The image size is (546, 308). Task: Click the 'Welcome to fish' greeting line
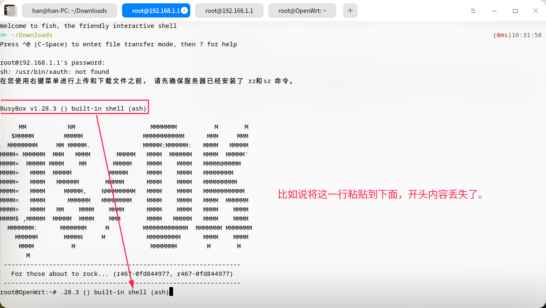pyautogui.click(x=88, y=26)
